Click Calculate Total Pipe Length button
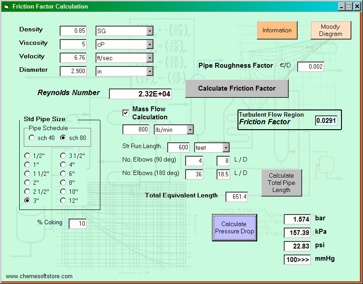363x284 pixels. coord(281,183)
